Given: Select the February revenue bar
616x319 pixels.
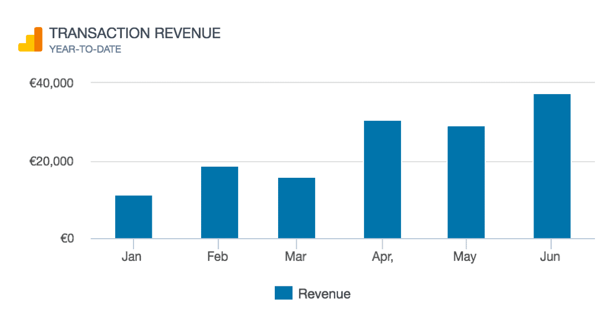Looking at the screenshot, I should tap(219, 203).
